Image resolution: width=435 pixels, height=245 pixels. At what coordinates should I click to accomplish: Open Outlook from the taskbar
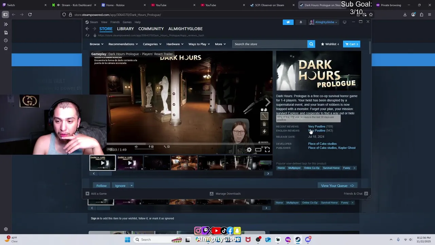268,240
